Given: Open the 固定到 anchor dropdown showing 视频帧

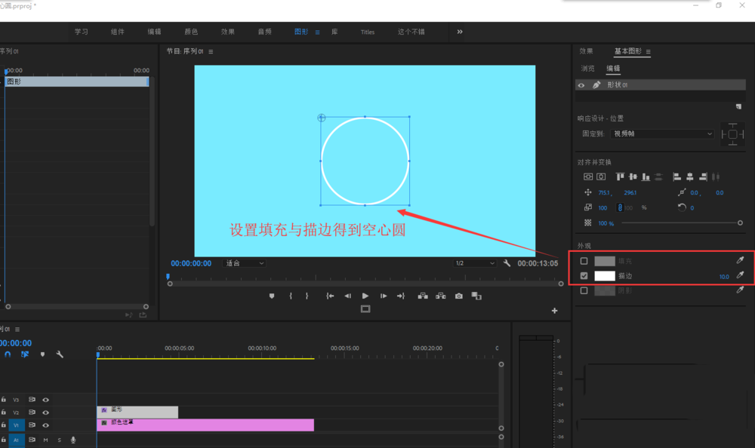Looking at the screenshot, I should click(x=661, y=133).
